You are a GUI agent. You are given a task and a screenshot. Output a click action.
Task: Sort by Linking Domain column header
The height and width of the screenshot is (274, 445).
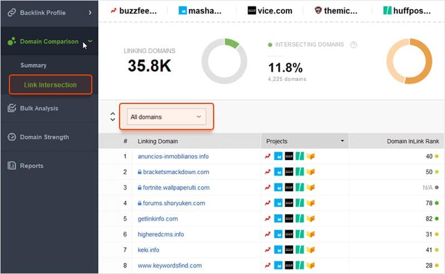point(158,141)
